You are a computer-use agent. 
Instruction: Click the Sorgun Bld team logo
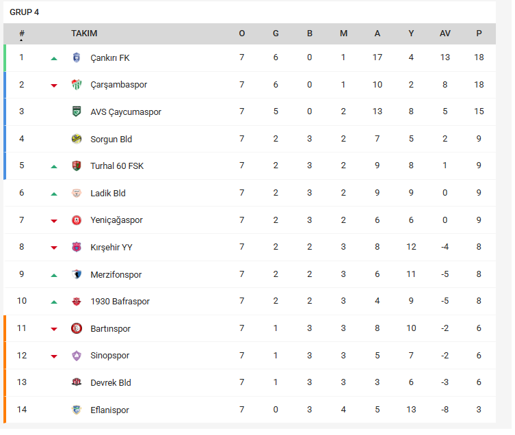77,140
